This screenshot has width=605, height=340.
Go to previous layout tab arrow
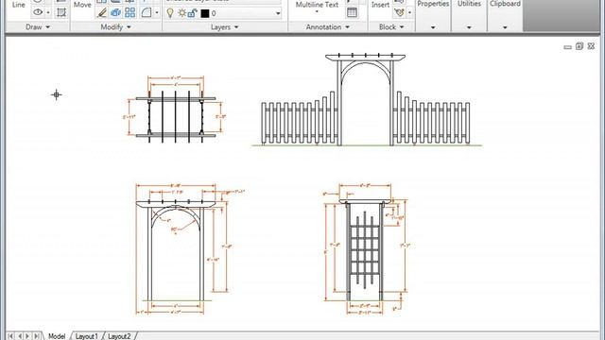point(20,336)
